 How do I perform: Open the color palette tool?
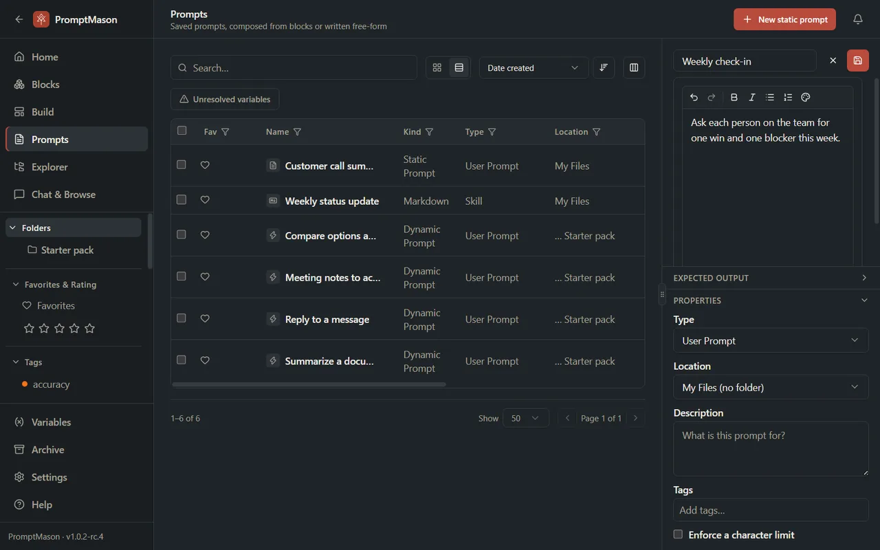(x=806, y=98)
